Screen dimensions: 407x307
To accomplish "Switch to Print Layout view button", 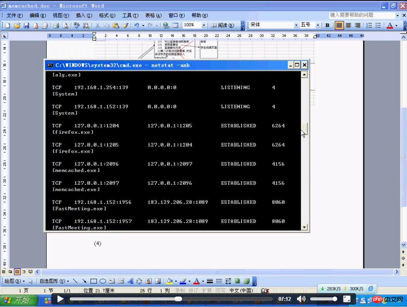I will pos(17,272).
